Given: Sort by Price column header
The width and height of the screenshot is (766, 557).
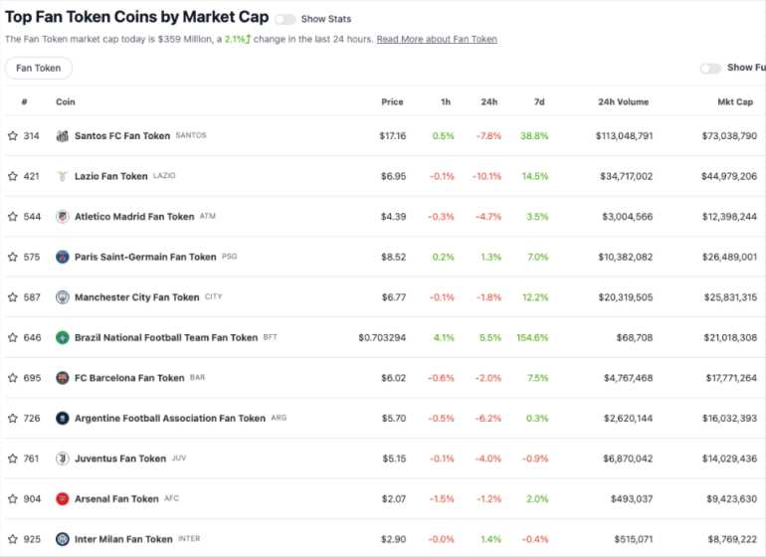Looking at the screenshot, I should pyautogui.click(x=392, y=101).
